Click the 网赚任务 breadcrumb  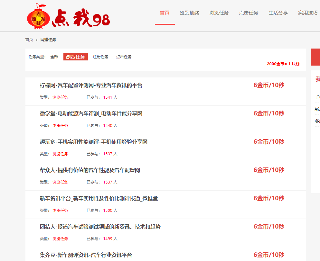48,40
